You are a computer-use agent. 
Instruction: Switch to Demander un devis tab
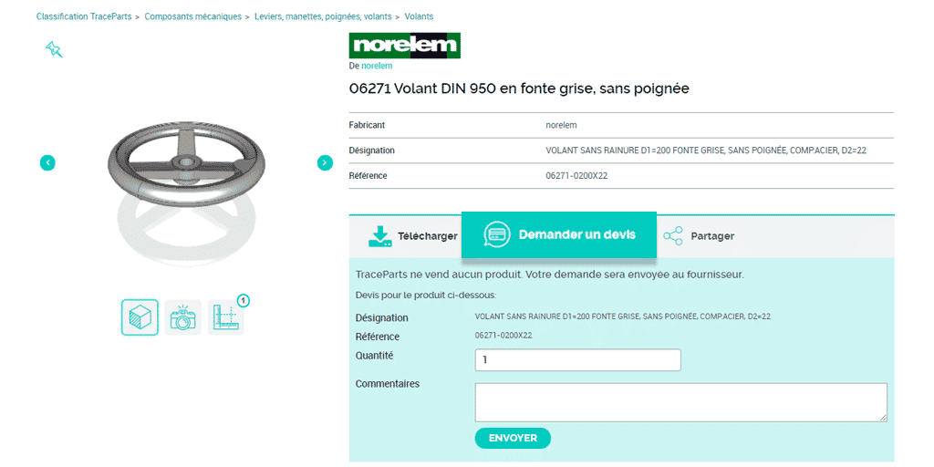tap(575, 234)
